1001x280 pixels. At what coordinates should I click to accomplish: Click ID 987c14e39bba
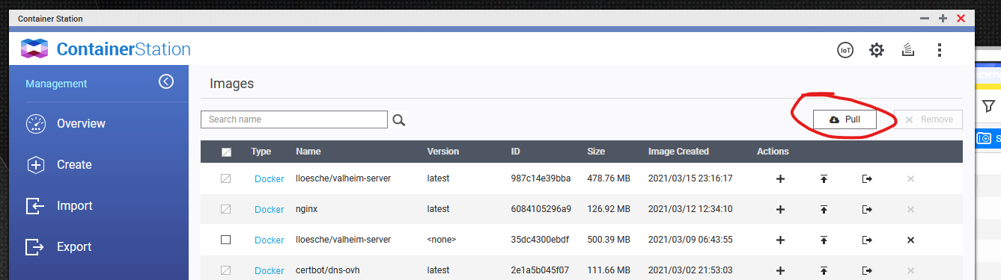coord(541,179)
